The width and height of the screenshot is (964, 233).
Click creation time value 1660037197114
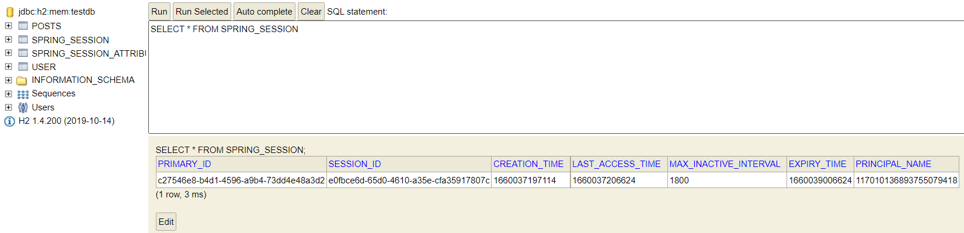pos(531,180)
